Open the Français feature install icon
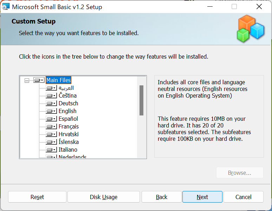This screenshot has width=272, height=211. click(51, 127)
